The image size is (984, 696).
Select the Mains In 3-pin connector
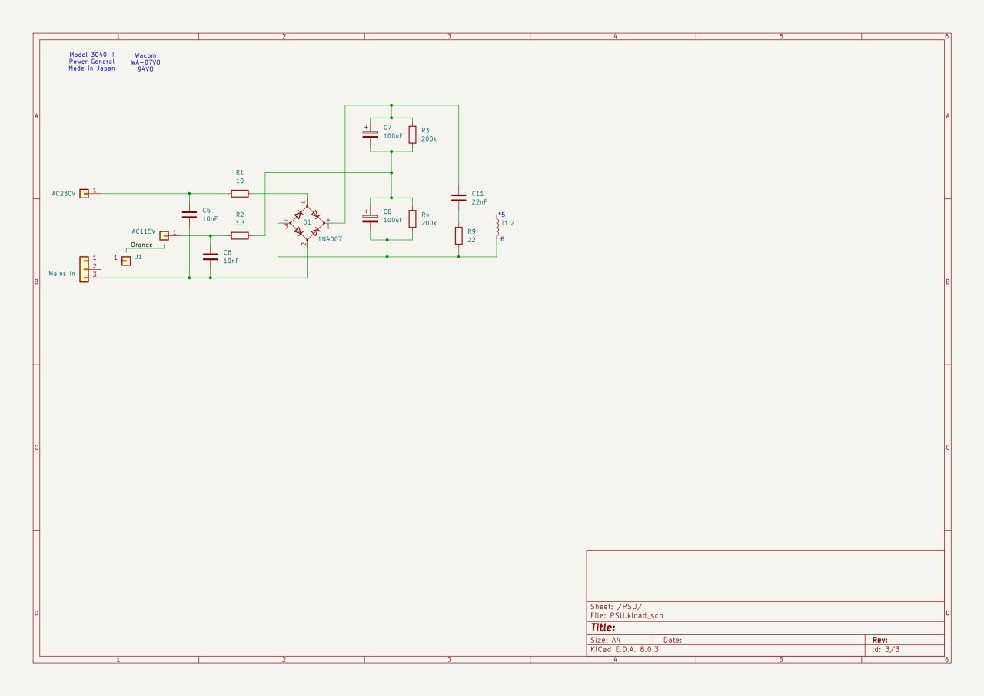tap(84, 269)
